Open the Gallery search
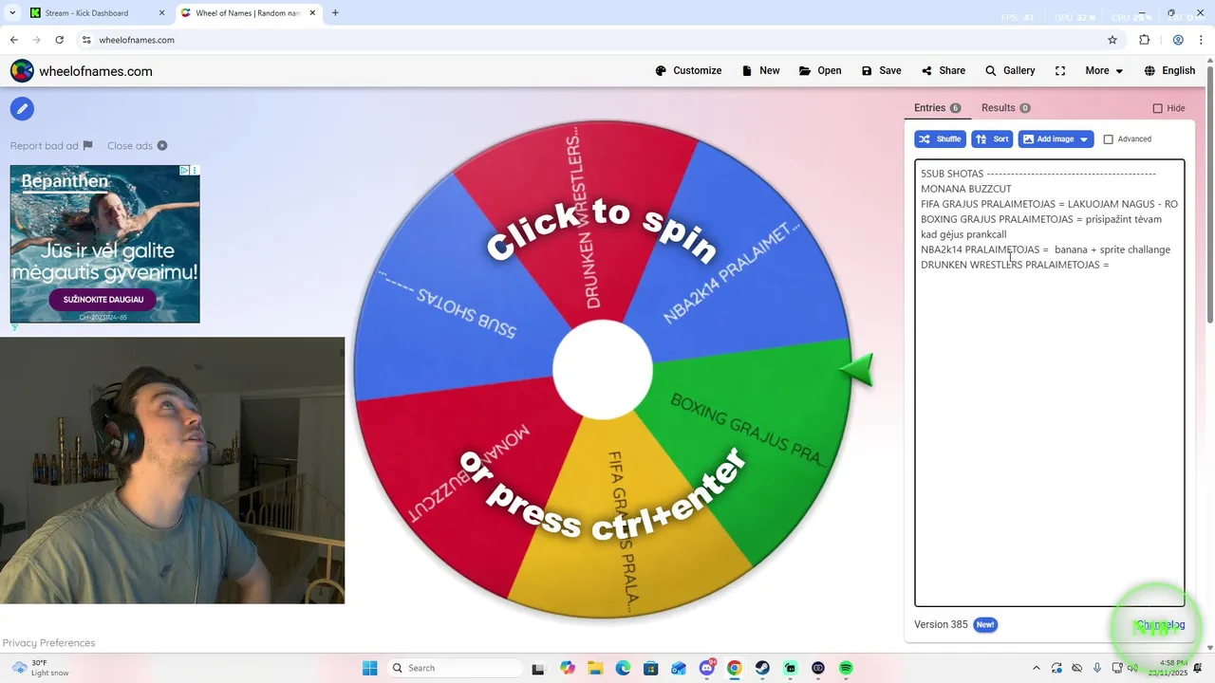Viewport: 1215px width, 683px height. coord(1010,71)
